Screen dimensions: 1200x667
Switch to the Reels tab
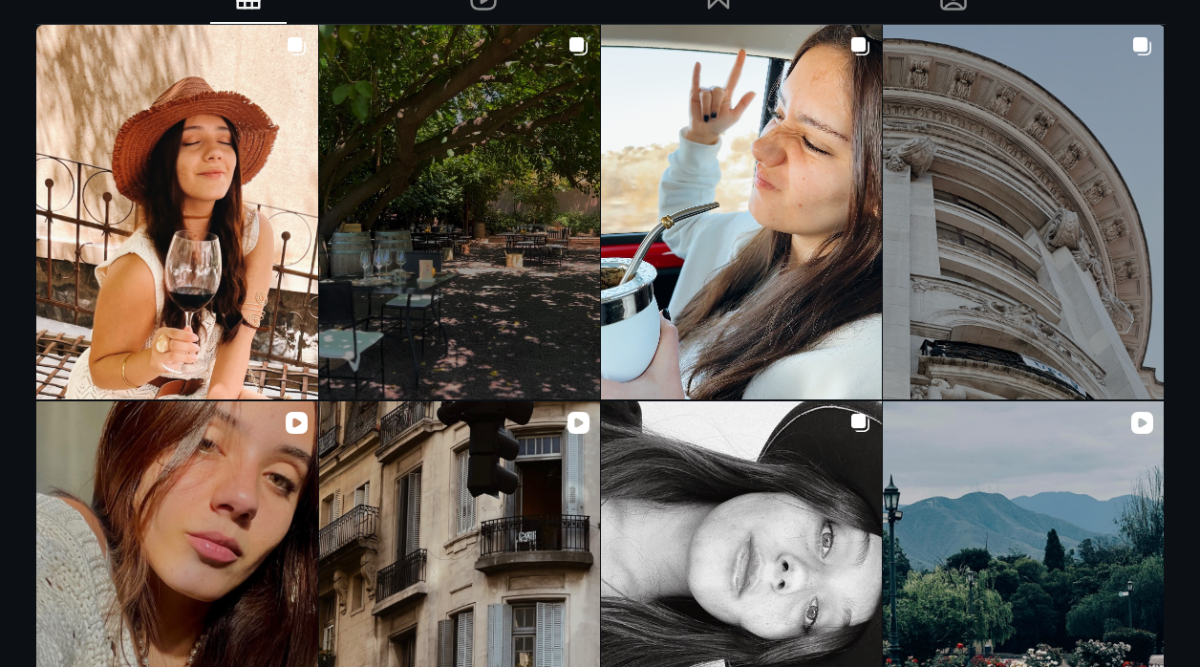[483, 5]
